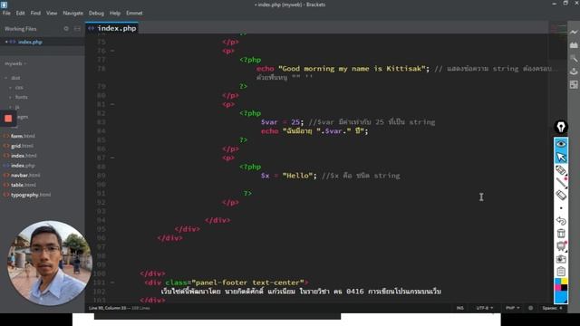
Task: Open grid.html in file tree
Action: [22, 146]
